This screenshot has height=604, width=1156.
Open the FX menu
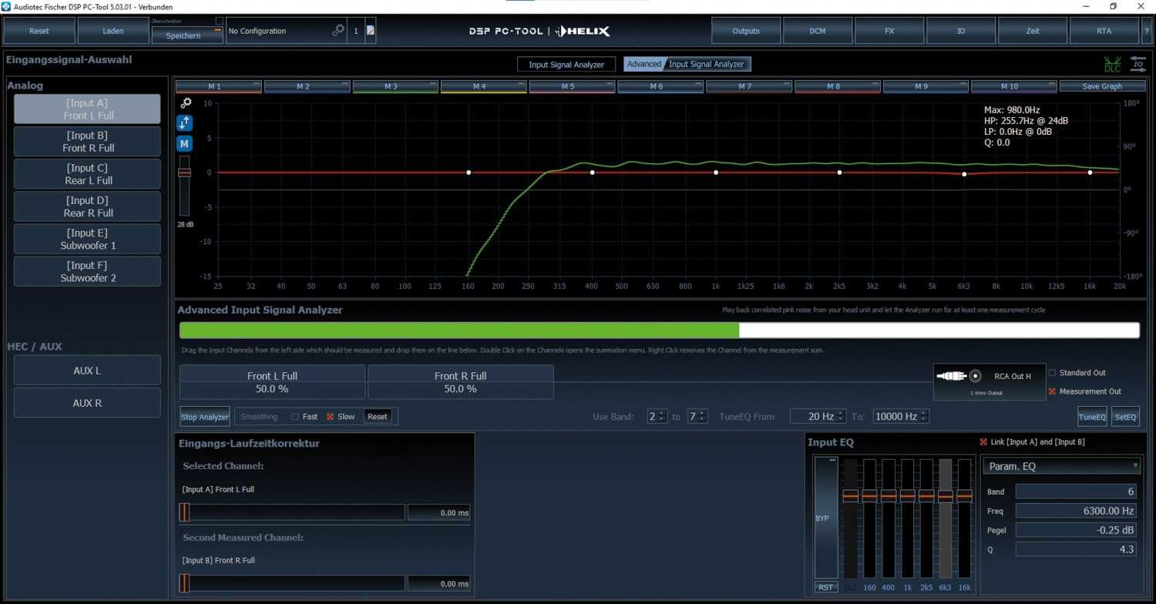click(889, 31)
